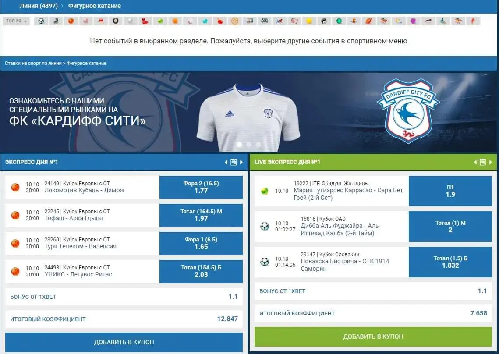This screenshot has height=354, width=499.
Task: Open Ставки на спорт по линии link
Action: pos(33,64)
